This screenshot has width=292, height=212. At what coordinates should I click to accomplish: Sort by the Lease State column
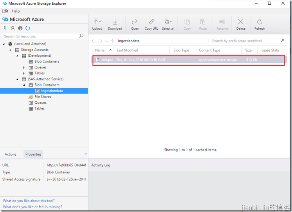tap(271, 50)
